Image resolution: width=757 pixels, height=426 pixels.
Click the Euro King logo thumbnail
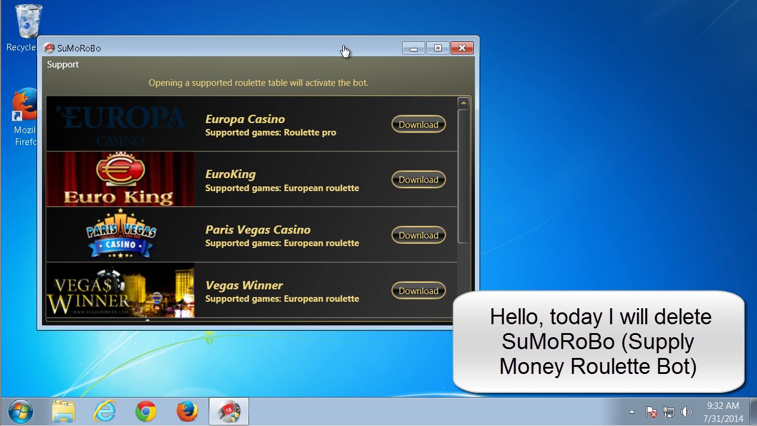click(x=120, y=179)
